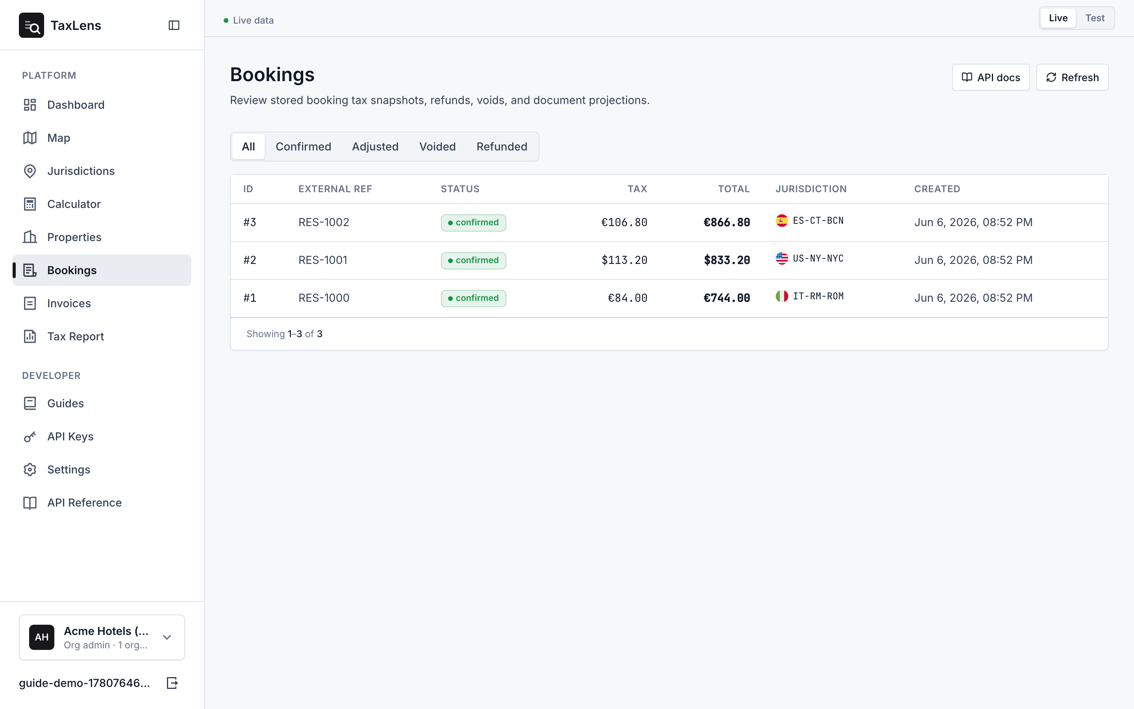The image size is (1134, 709).
Task: Click the total €744.00
Action: (727, 298)
